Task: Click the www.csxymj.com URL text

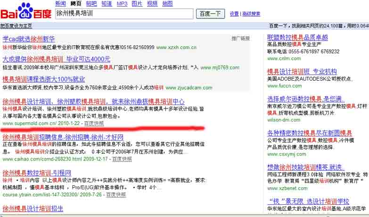Action: tap(287, 154)
